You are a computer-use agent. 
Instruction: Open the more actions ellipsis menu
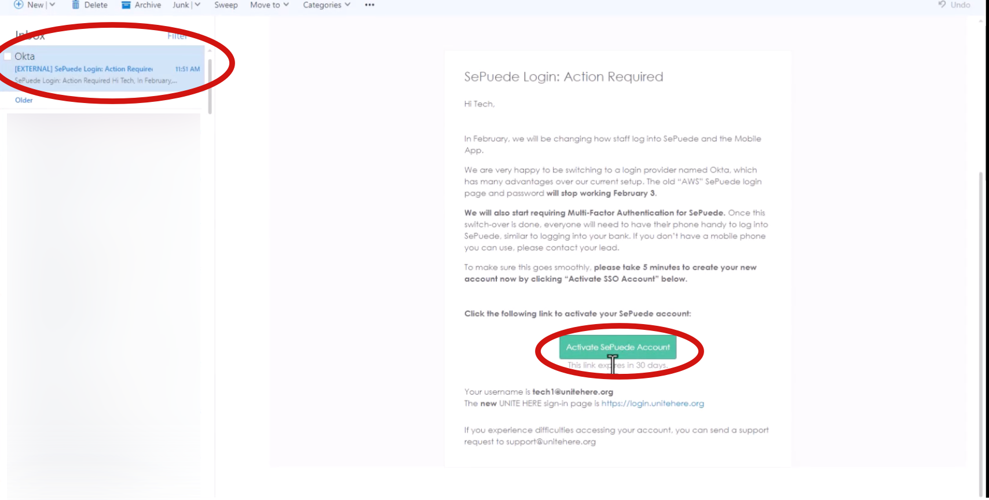tap(369, 5)
